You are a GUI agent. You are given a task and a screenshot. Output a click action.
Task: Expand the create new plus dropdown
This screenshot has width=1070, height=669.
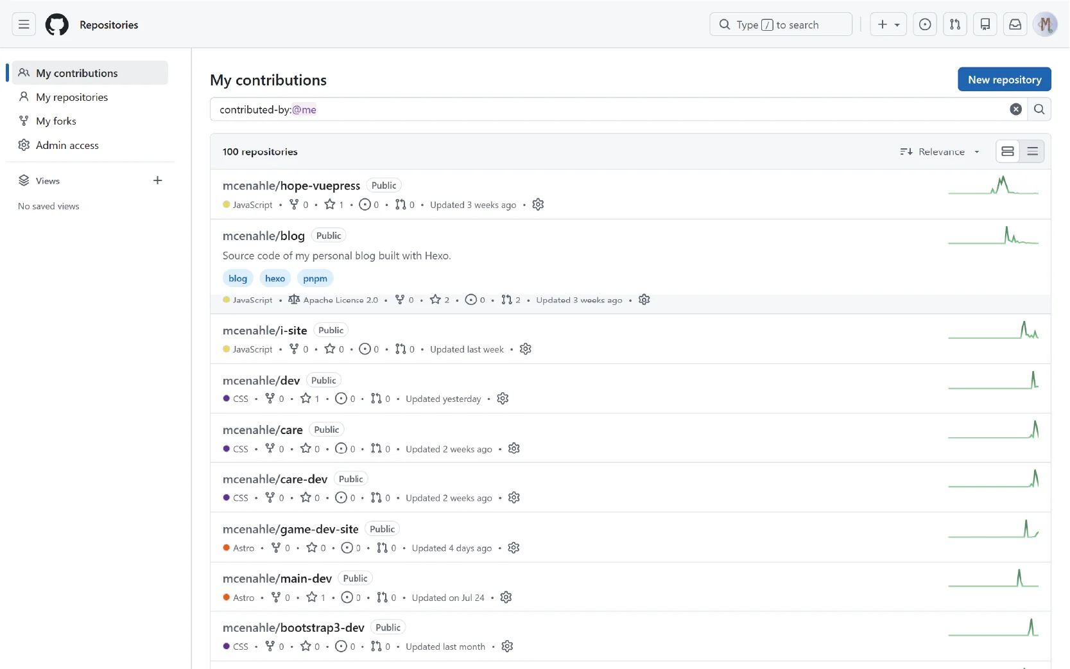point(888,24)
